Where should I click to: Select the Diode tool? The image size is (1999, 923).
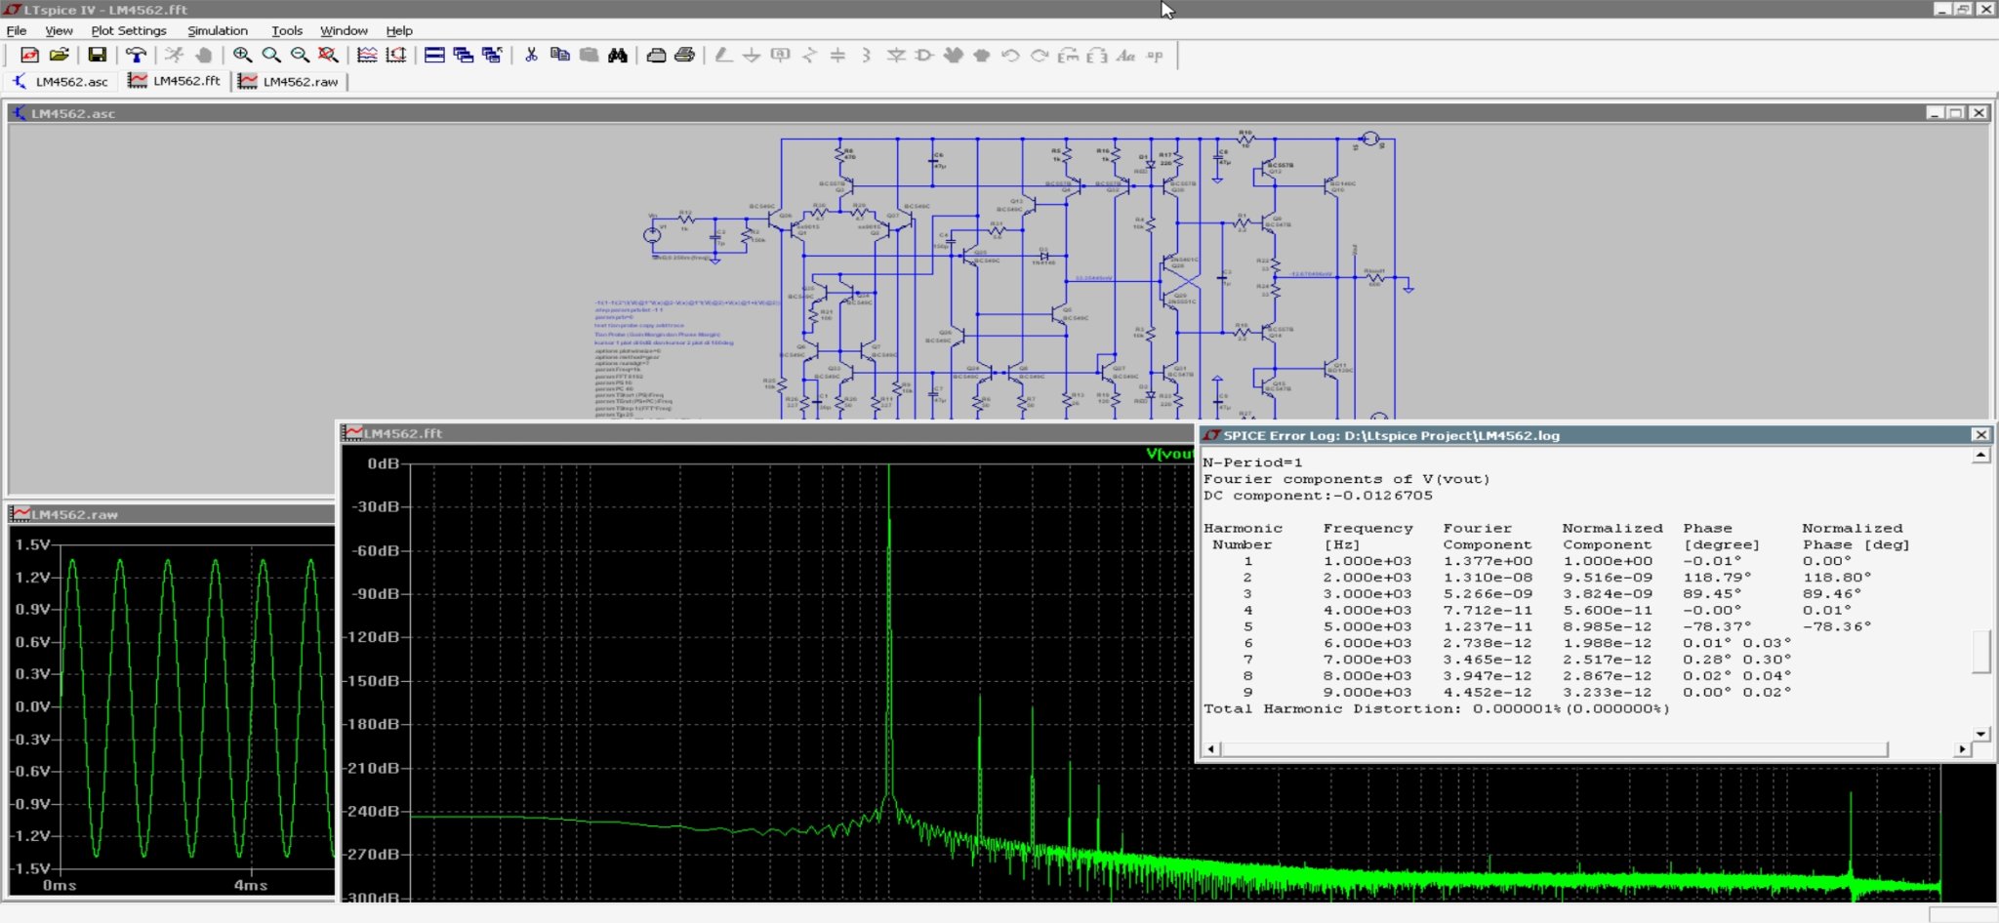895,56
